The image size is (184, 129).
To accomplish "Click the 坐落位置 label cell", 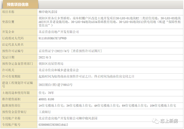I will 19,22.
